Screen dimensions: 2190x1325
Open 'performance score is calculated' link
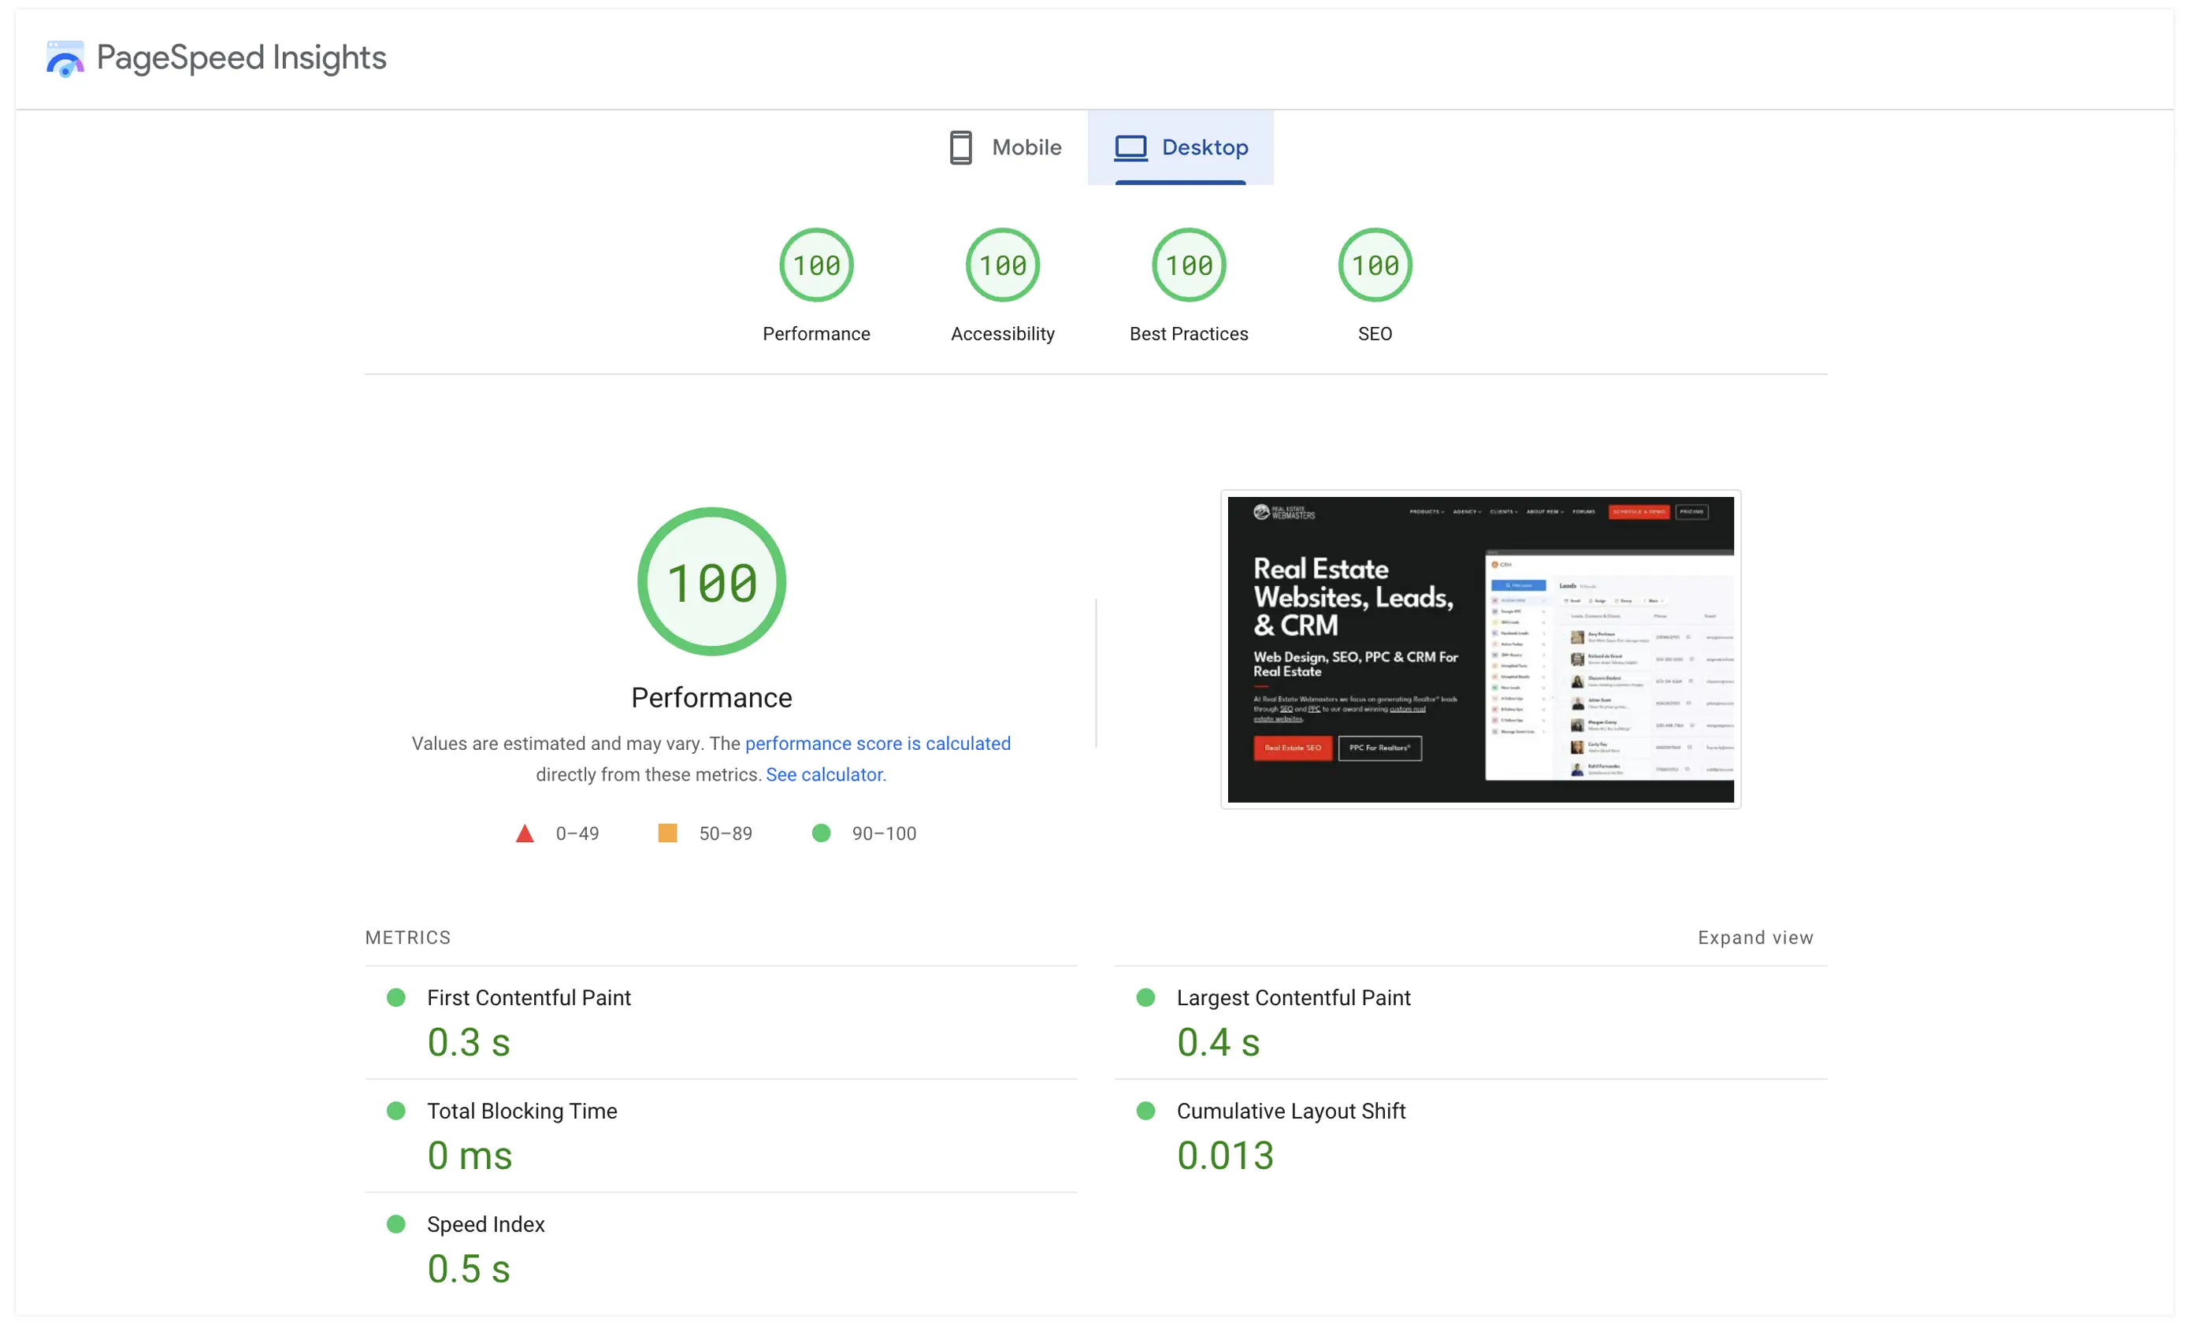click(878, 743)
